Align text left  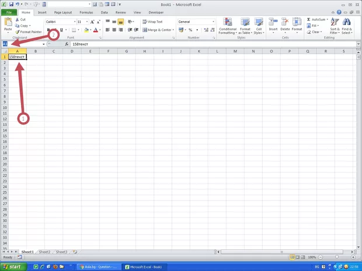pos(107,30)
